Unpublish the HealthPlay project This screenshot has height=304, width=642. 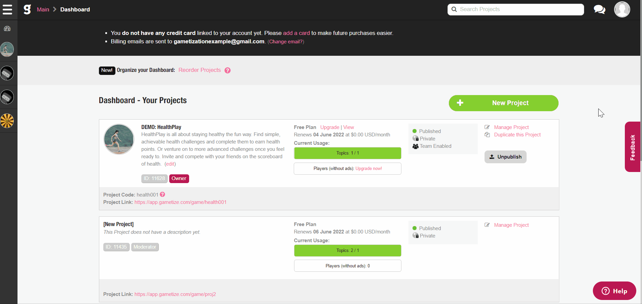pyautogui.click(x=505, y=157)
